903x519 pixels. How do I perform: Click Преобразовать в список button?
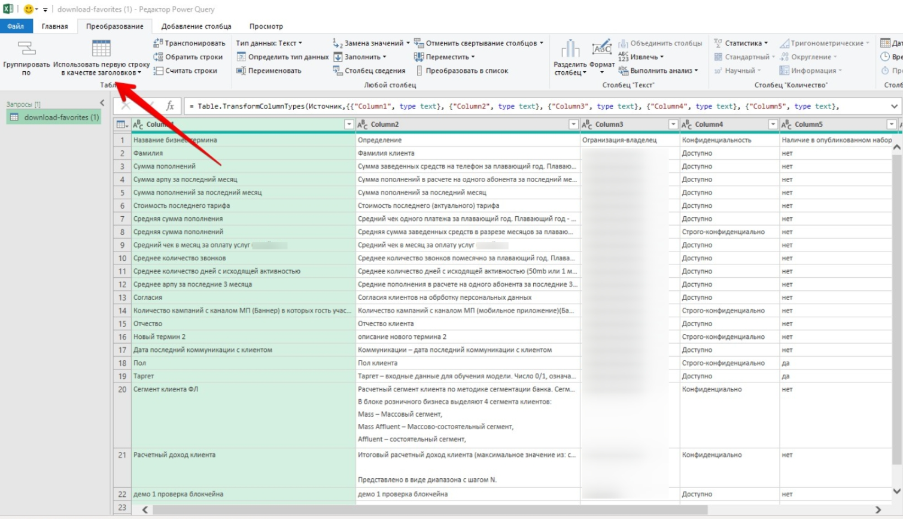[461, 71]
